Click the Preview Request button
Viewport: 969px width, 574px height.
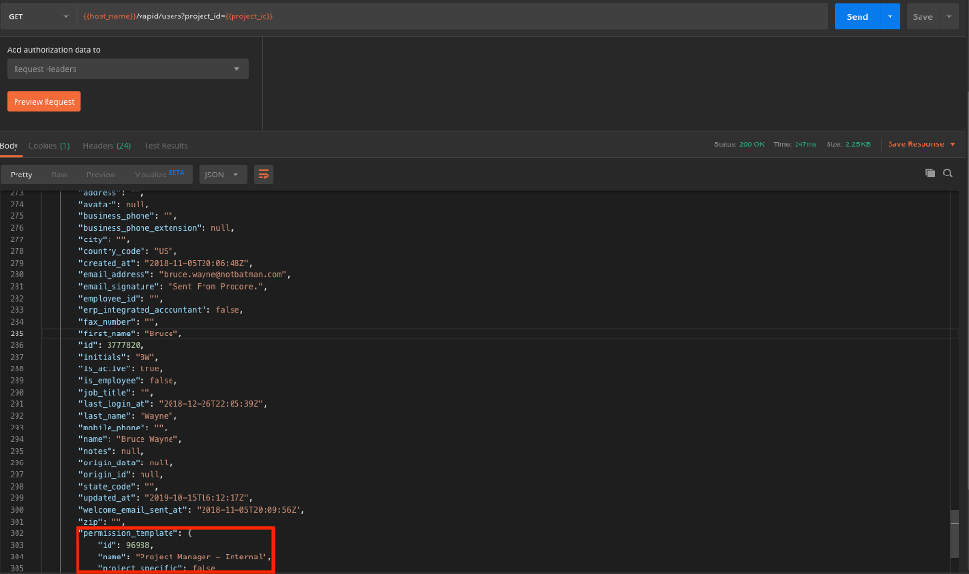(x=44, y=102)
